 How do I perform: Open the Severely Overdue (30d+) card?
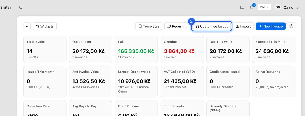point(228,108)
